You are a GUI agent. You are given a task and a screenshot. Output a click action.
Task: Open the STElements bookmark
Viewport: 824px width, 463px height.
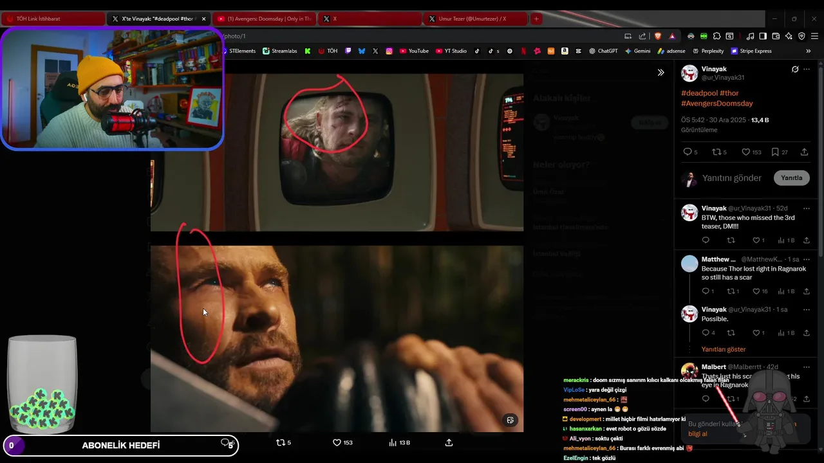239,51
